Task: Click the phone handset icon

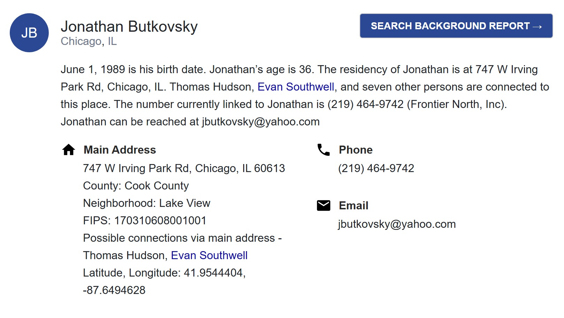Action: pyautogui.click(x=324, y=150)
